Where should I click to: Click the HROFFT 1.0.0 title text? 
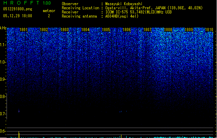tap(27, 3)
